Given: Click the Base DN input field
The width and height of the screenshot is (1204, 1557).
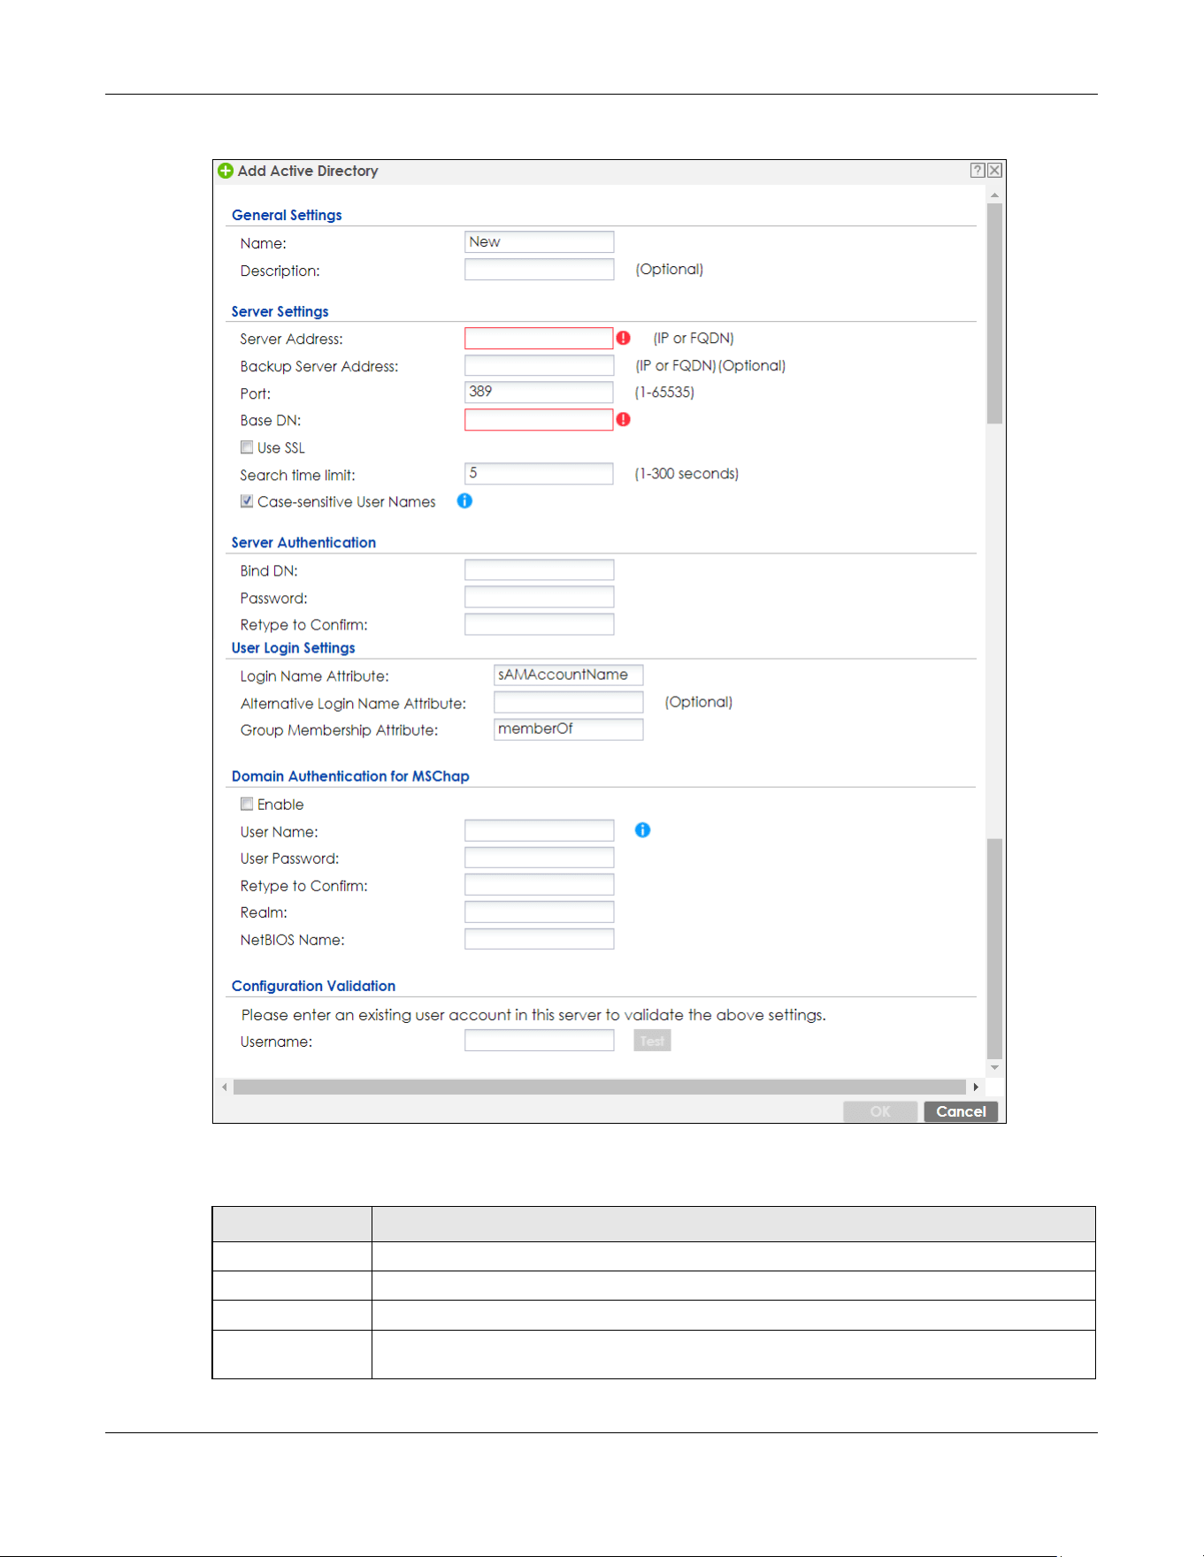Looking at the screenshot, I should tap(539, 419).
